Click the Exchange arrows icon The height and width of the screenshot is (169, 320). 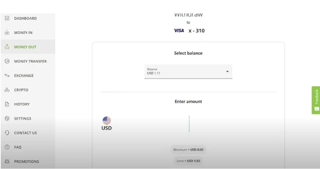tap(7, 75)
